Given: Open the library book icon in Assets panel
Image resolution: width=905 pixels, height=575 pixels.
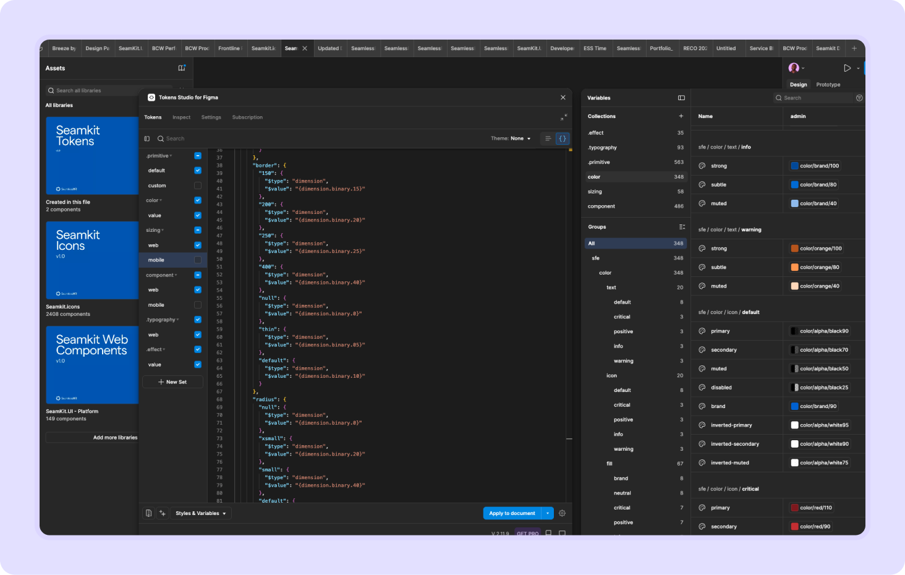Looking at the screenshot, I should click(x=182, y=68).
